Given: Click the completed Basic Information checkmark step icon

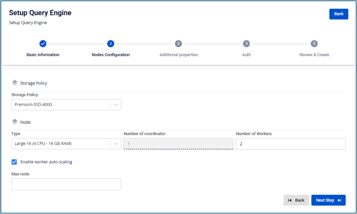Looking at the screenshot, I should click(x=43, y=44).
